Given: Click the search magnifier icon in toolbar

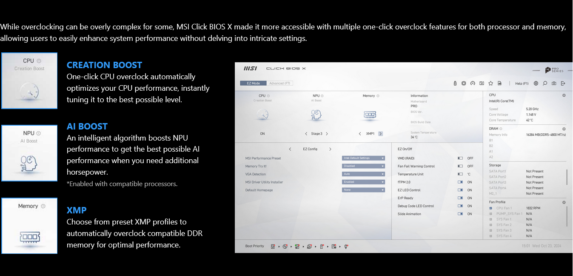Looking at the screenshot, I should pyautogui.click(x=545, y=83).
